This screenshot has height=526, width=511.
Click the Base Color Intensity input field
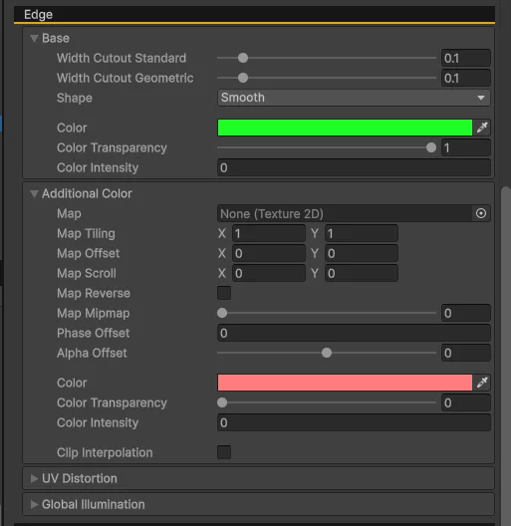point(354,167)
